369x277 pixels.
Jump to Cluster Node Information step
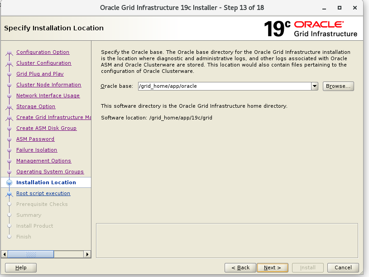pyautogui.click(x=49, y=85)
